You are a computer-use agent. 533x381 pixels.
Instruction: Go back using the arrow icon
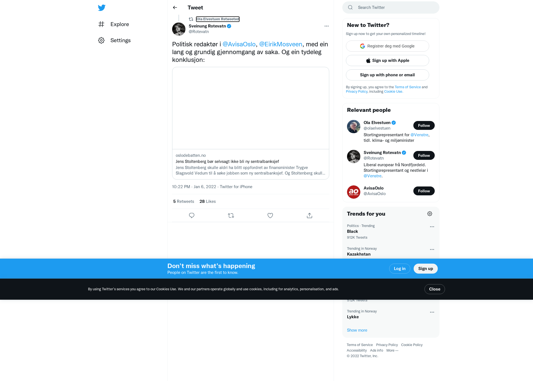(x=175, y=7)
